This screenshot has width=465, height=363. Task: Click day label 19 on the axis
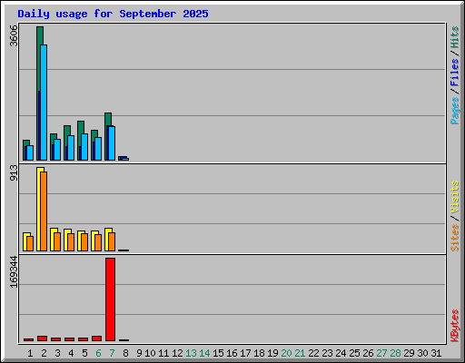coord(272,353)
